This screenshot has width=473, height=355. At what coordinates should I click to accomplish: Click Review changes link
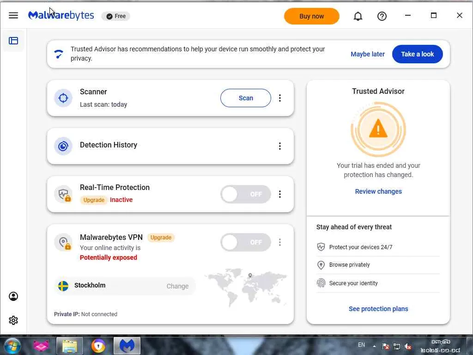point(378,191)
